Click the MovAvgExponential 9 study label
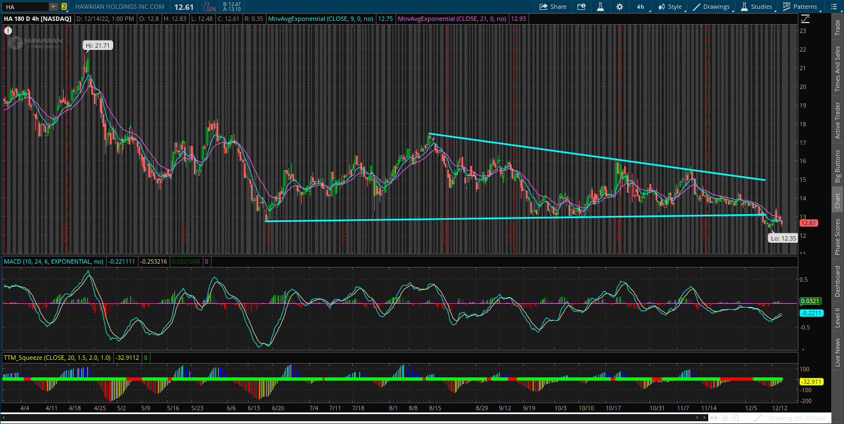 point(321,18)
